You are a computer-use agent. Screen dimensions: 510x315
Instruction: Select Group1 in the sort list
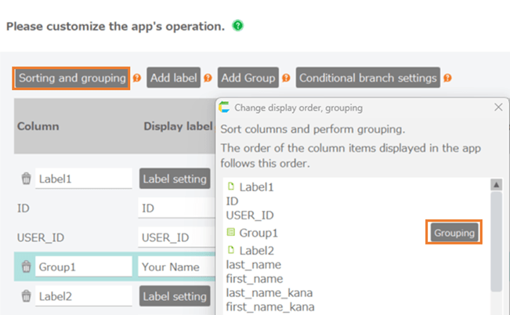tap(258, 233)
